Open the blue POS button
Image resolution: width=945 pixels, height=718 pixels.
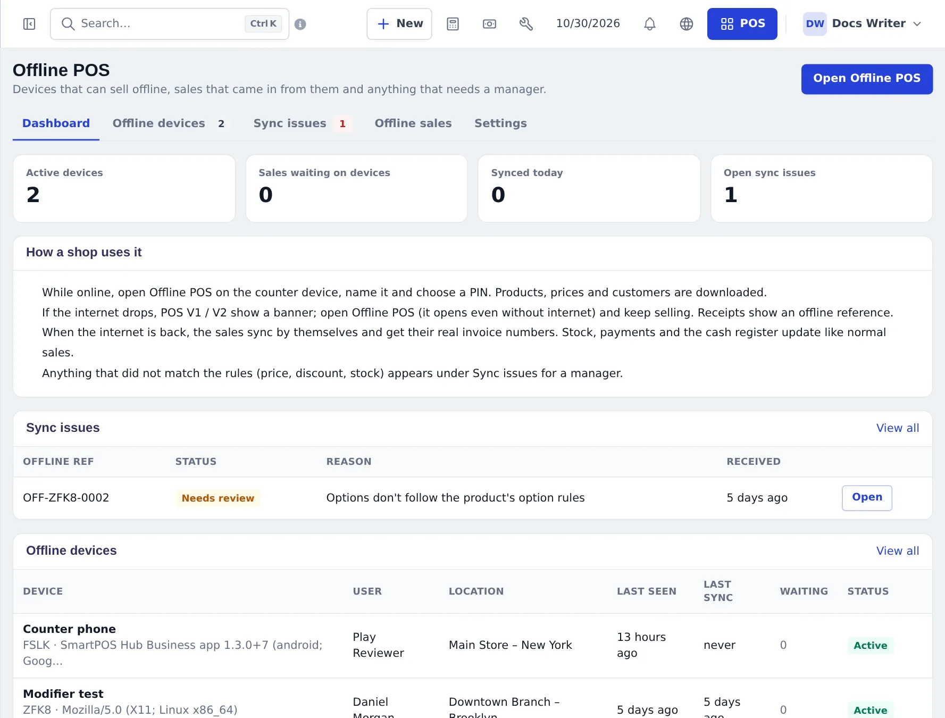pos(742,24)
